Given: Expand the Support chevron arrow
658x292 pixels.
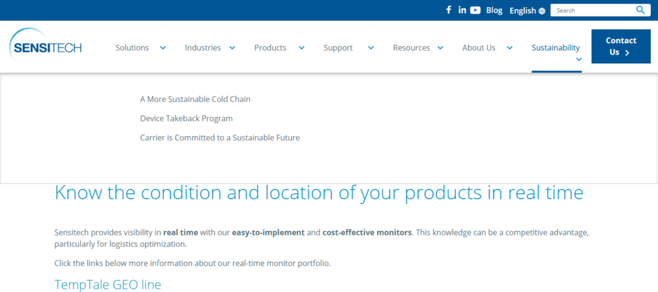Looking at the screenshot, I should (x=371, y=47).
